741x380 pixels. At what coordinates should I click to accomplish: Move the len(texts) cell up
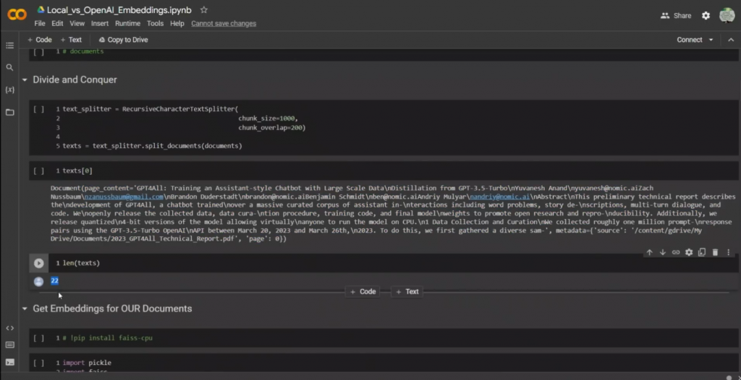click(x=649, y=253)
